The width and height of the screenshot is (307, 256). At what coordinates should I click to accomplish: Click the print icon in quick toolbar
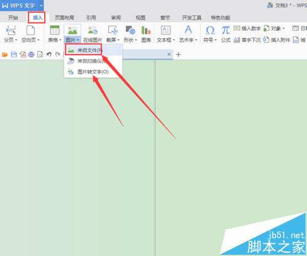pyautogui.click(x=31, y=55)
